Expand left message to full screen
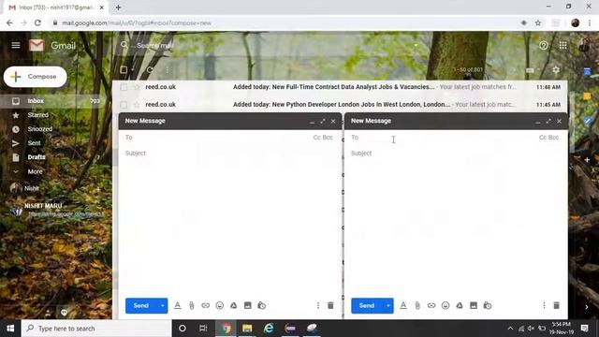599x337 pixels. click(x=323, y=121)
